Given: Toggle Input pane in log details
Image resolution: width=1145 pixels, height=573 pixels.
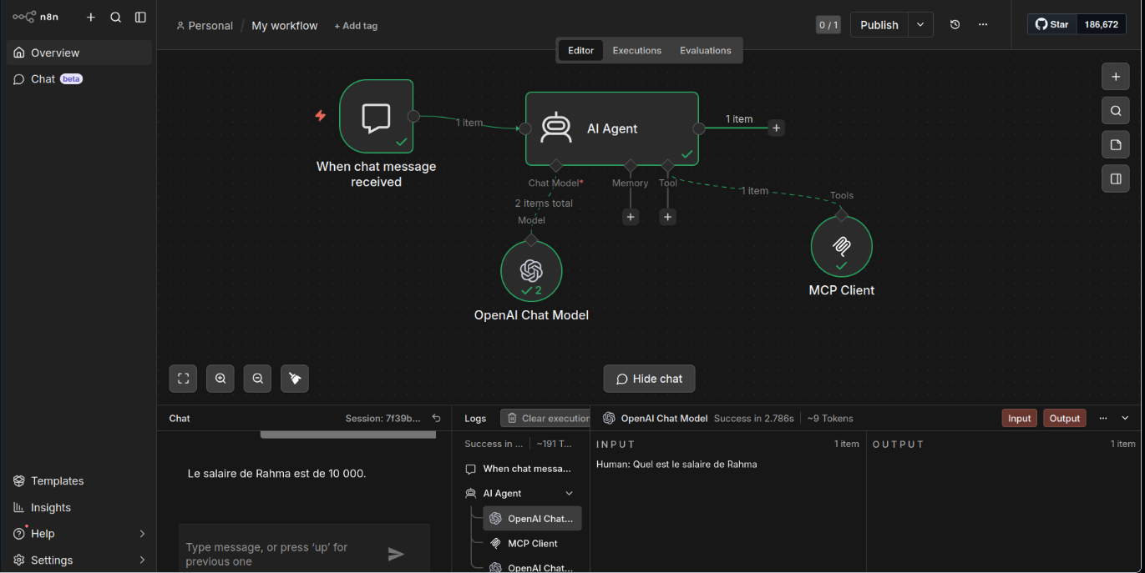Looking at the screenshot, I should point(1019,419).
